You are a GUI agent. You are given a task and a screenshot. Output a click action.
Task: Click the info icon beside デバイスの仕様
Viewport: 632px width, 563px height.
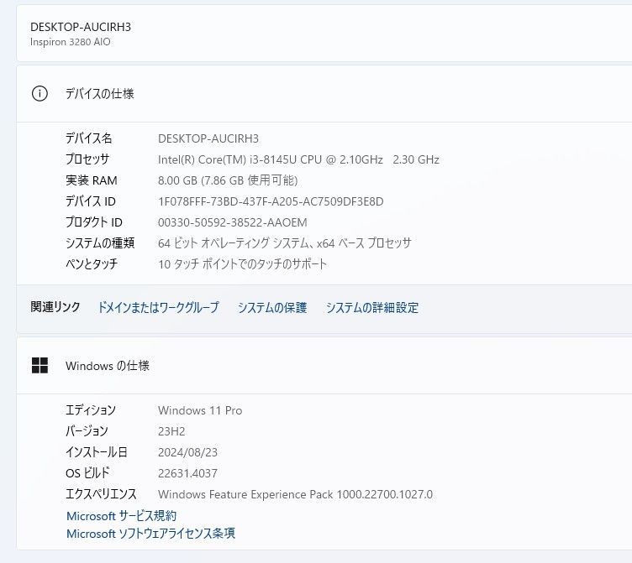tap(39, 94)
